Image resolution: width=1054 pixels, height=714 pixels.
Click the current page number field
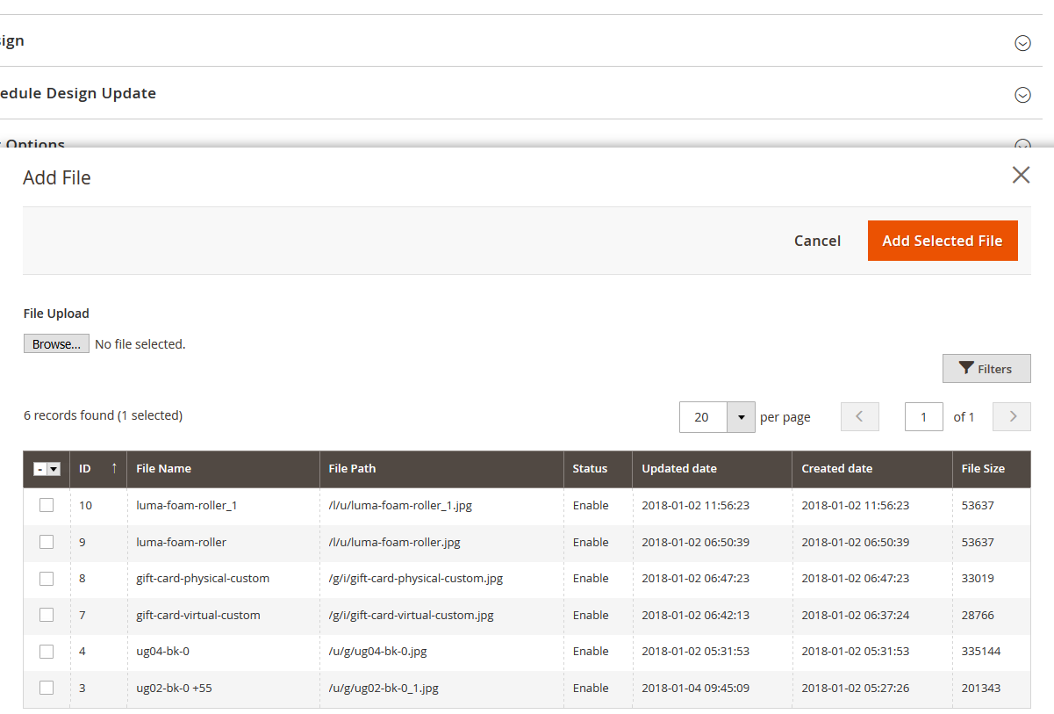923,417
